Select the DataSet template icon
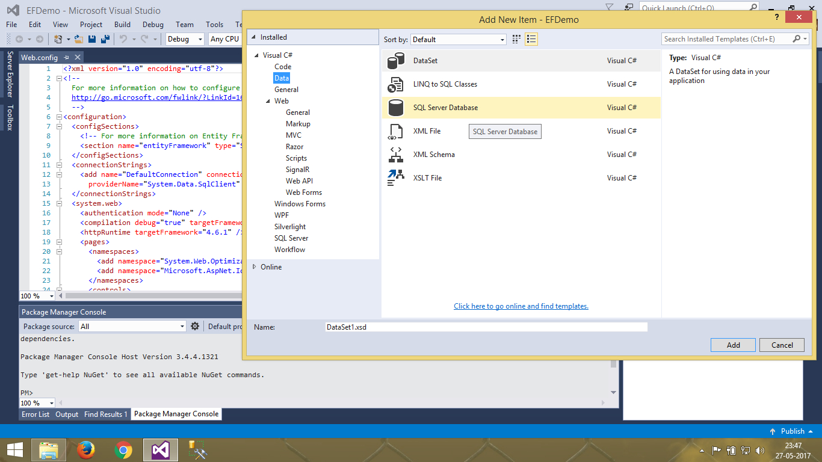The width and height of the screenshot is (822, 462). (x=395, y=61)
